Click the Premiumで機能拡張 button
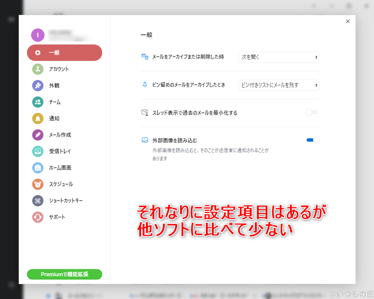Screen dimensions: 374x299 point(64,274)
